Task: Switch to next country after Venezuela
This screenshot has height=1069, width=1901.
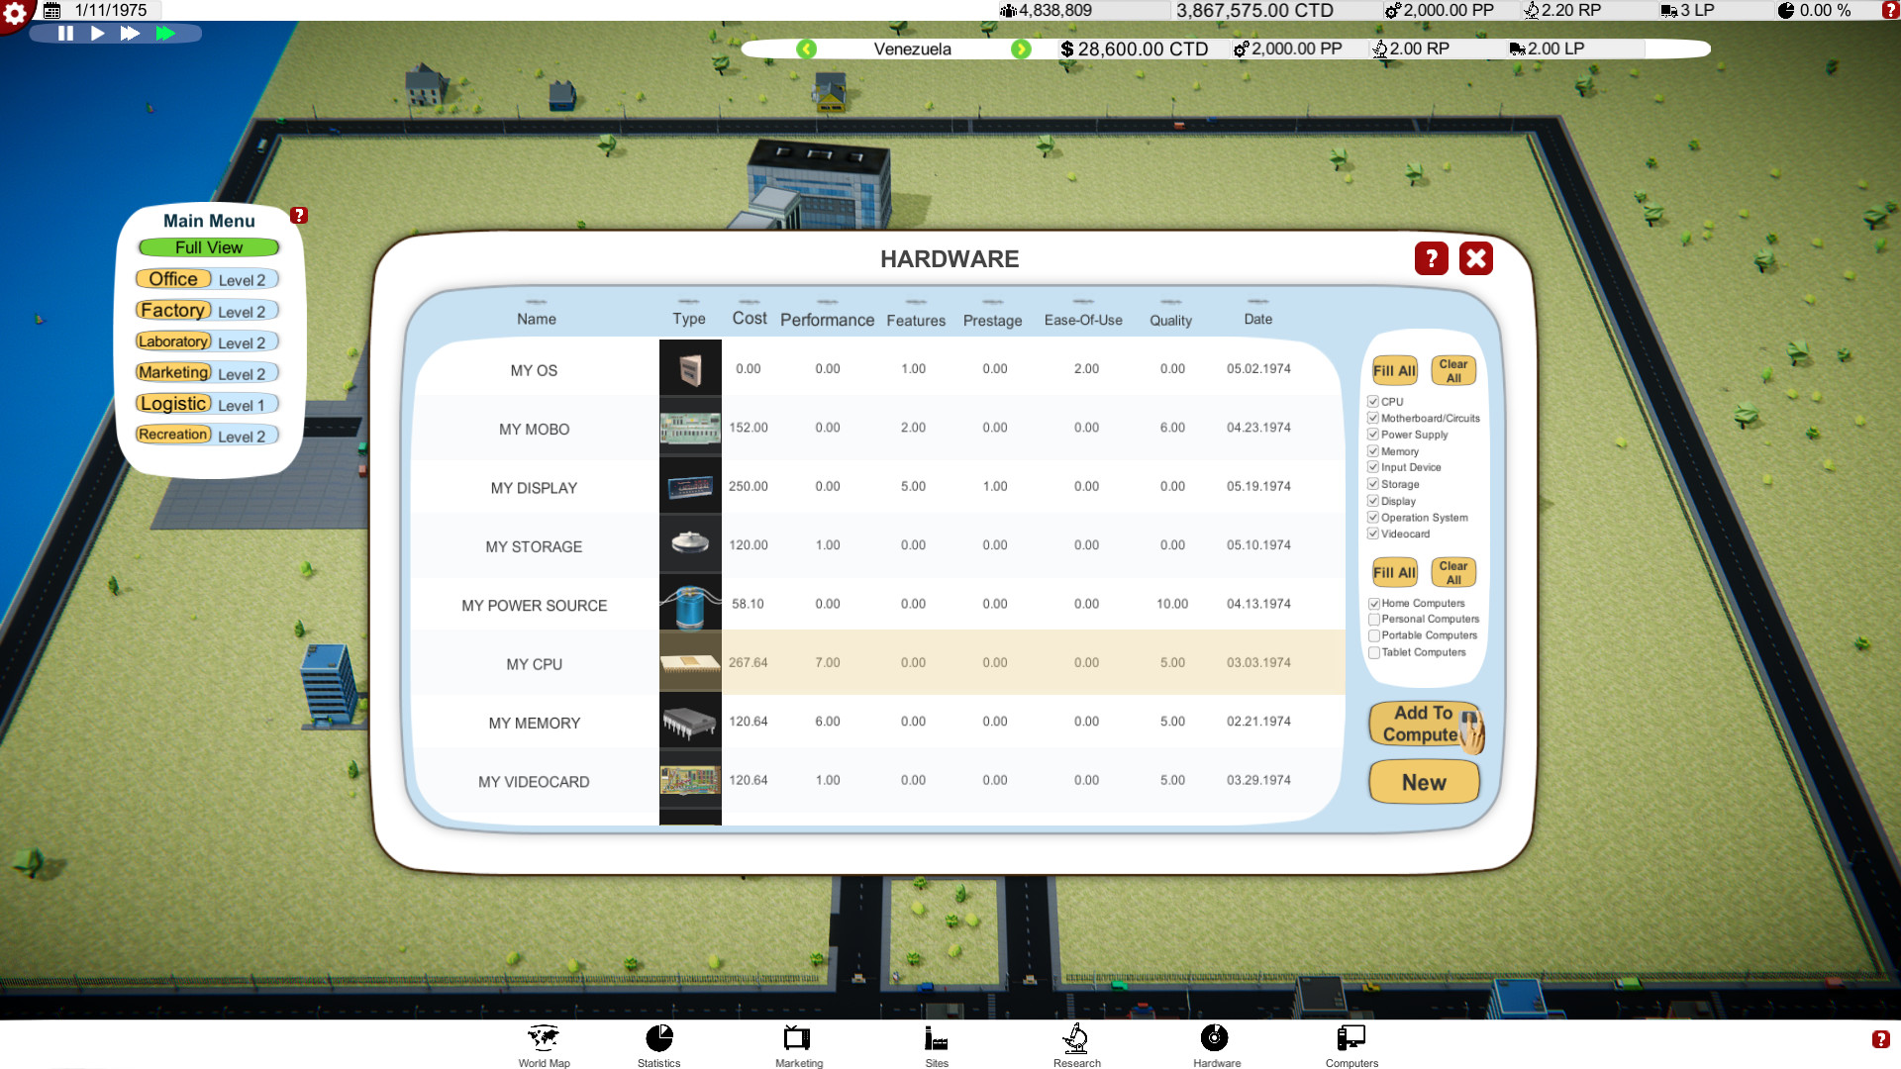Action: coord(1021,49)
